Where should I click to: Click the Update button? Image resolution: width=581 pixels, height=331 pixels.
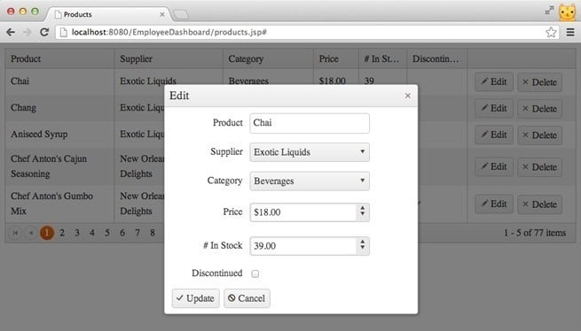point(196,298)
